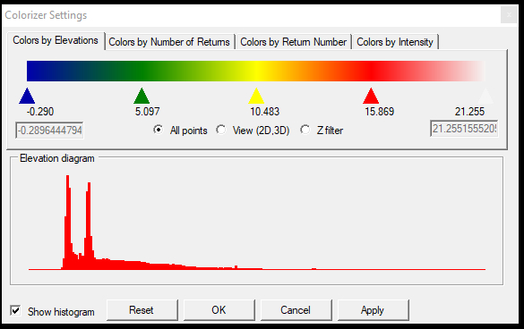Select the green triangle color marker
Image resolution: width=524 pixels, height=329 pixels.
pos(142,96)
